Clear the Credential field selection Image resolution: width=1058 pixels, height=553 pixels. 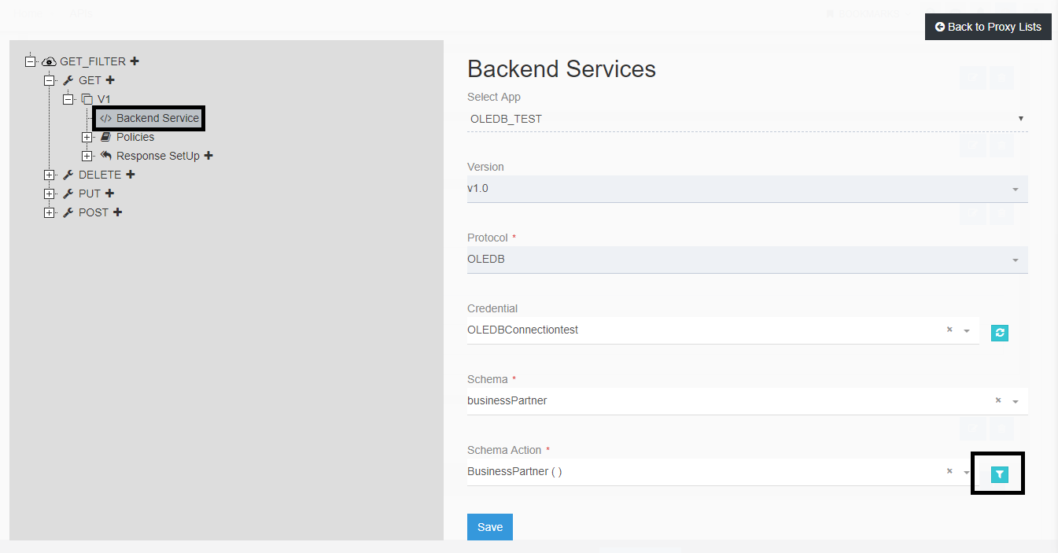point(949,330)
